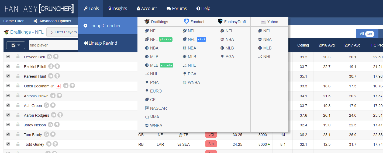Choose Fanduel NFL mini
The image size is (383, 153).
pyautogui.click(x=194, y=39)
